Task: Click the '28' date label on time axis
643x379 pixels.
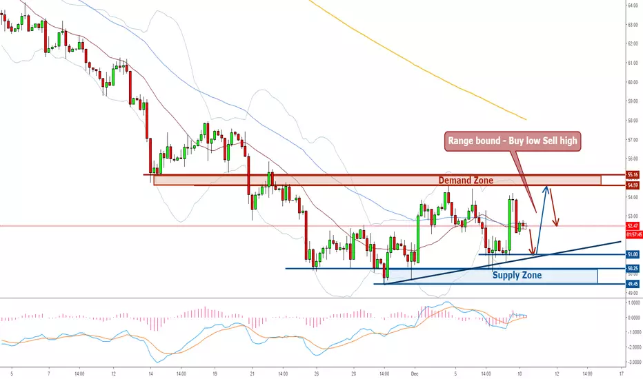Action: 353,373
